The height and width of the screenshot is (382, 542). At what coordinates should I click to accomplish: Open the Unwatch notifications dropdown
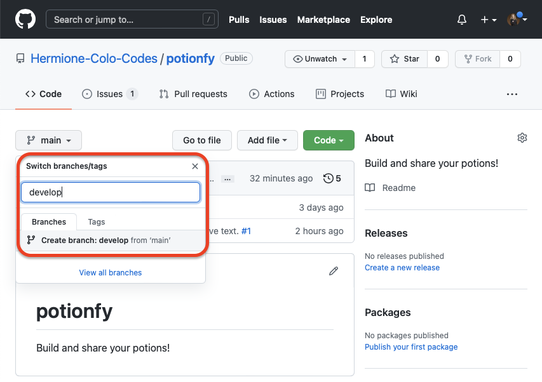(320, 59)
